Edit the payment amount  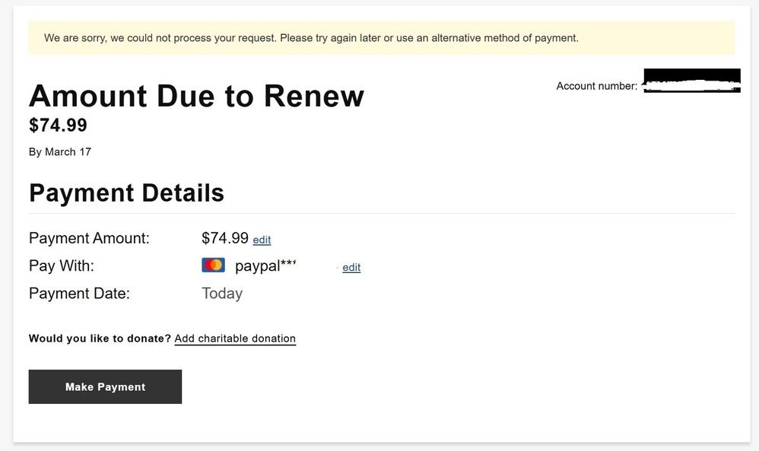coord(262,240)
